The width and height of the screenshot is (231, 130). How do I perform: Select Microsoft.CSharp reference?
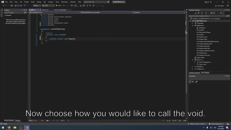205,32
